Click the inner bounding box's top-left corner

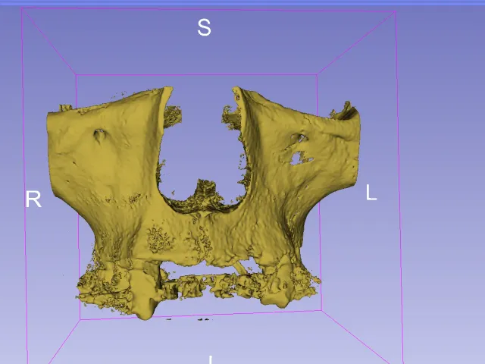[x=76, y=75]
